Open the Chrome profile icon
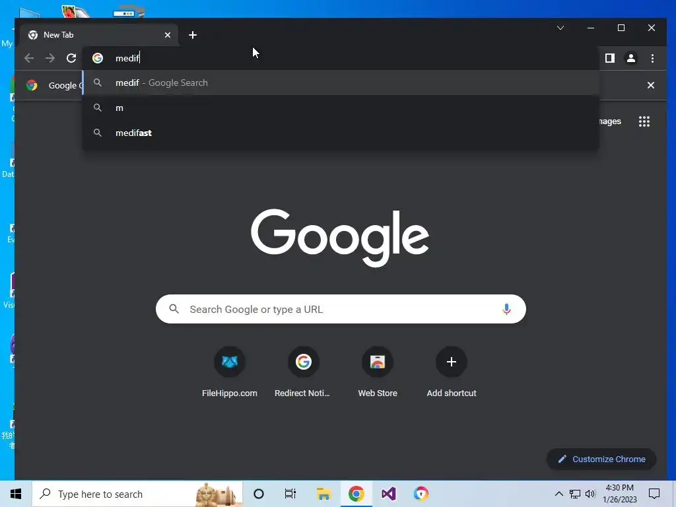This screenshot has height=507, width=676. coord(630,58)
